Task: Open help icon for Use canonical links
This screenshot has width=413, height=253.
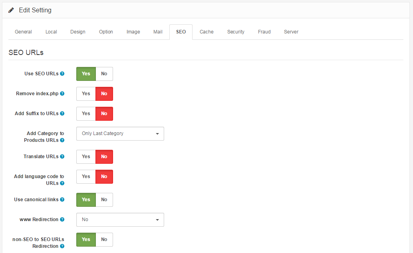Action: (62, 199)
